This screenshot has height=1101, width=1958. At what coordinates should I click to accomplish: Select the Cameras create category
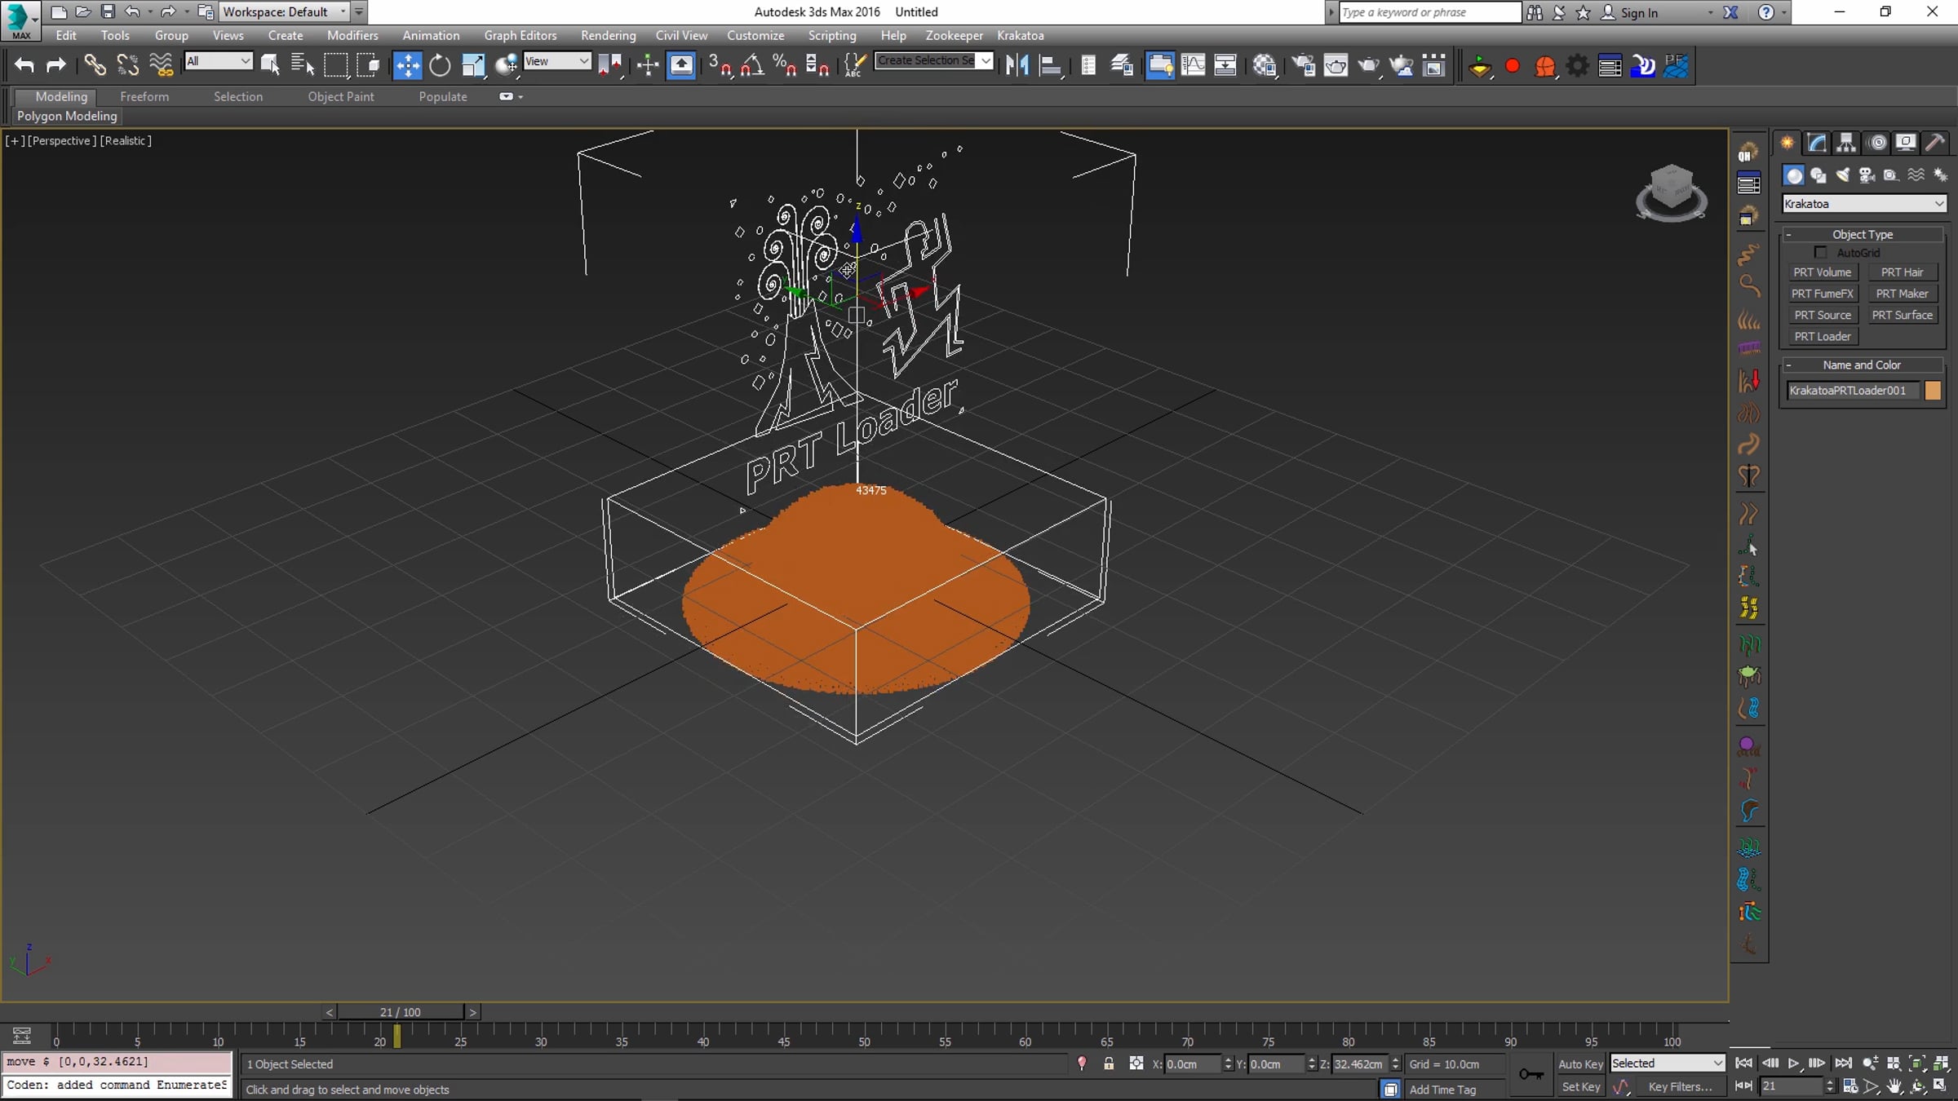pyautogui.click(x=1867, y=175)
